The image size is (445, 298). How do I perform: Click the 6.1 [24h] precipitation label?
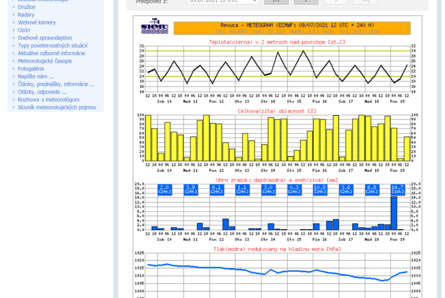point(216,189)
